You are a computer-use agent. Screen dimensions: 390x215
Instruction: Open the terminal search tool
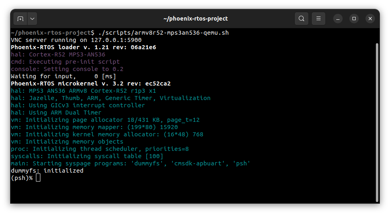coord(301,19)
